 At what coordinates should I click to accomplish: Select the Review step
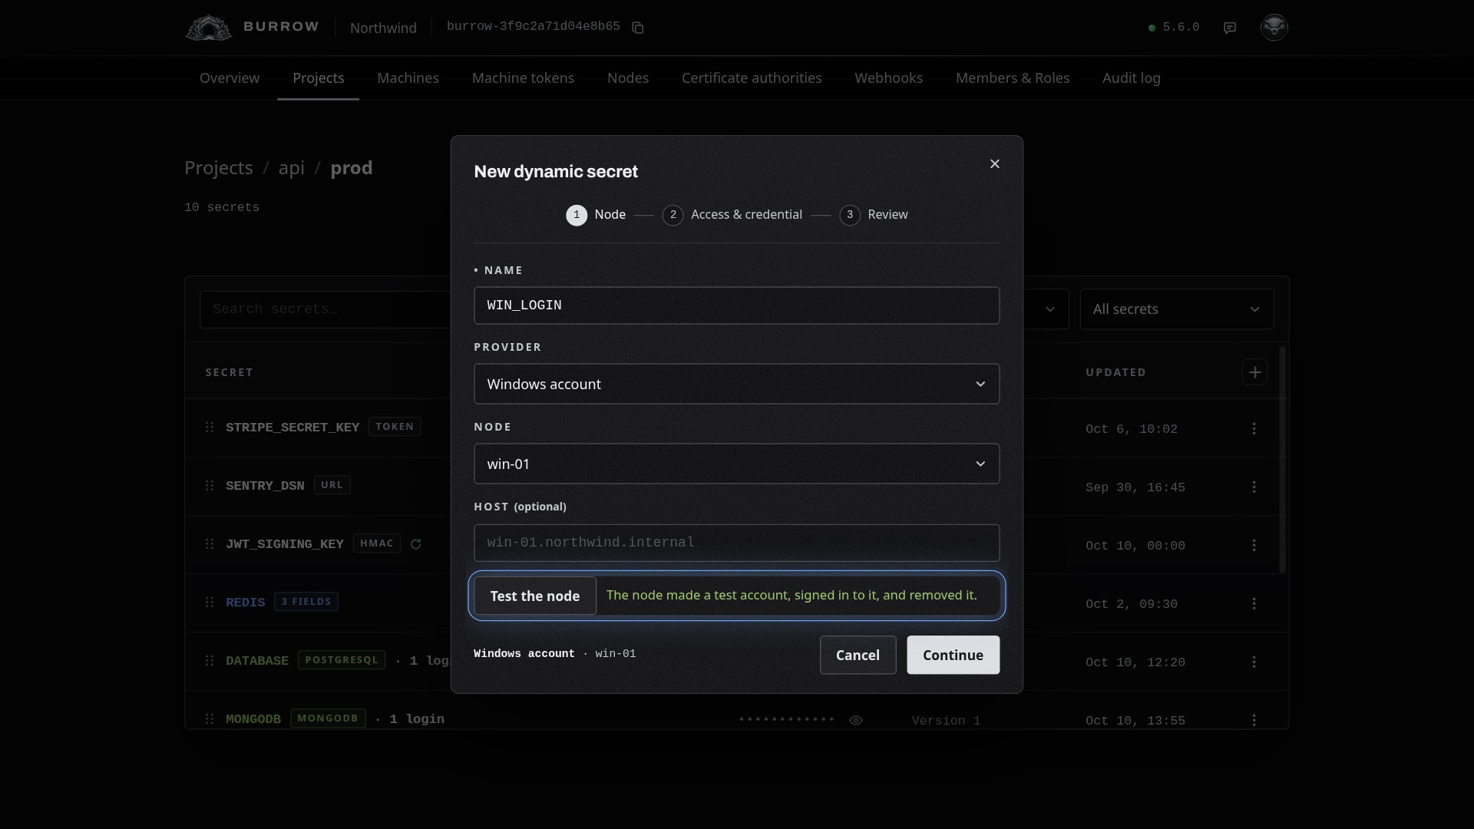point(874,215)
